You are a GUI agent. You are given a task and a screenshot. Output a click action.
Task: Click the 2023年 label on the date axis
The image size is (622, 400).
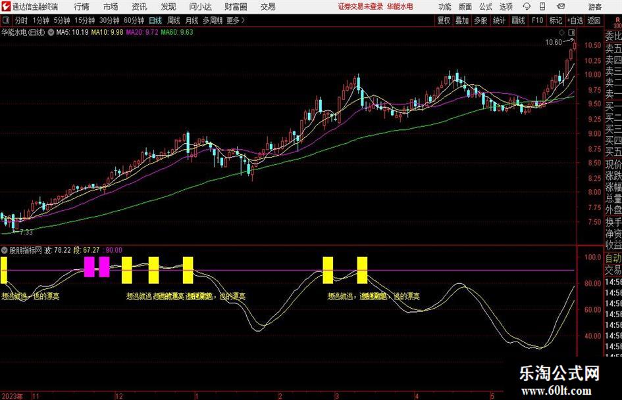point(13,395)
